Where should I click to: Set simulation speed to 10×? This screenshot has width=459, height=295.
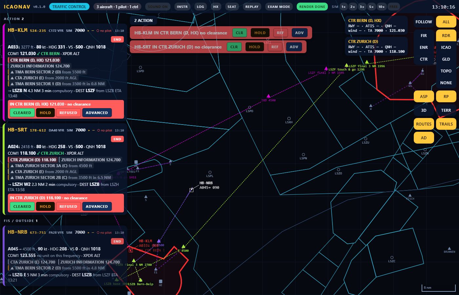tap(381, 7)
